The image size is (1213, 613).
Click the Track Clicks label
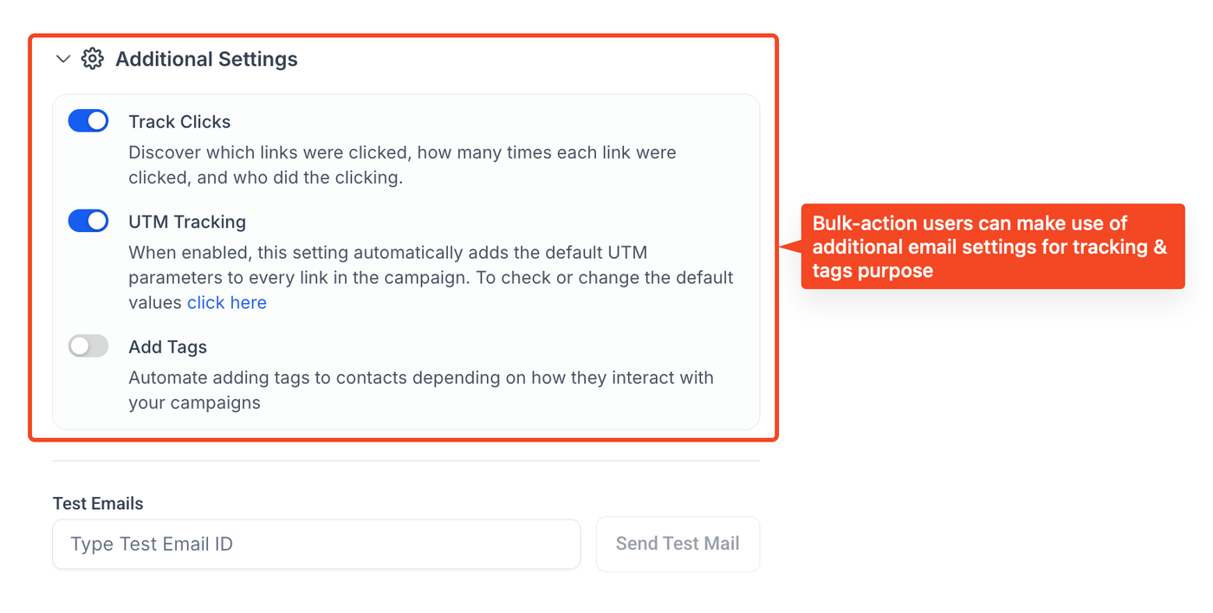(179, 122)
